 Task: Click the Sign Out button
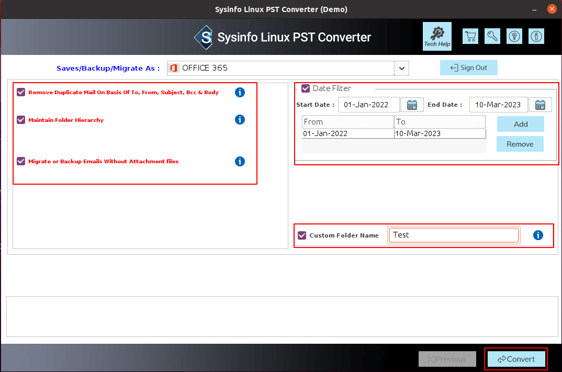[x=468, y=67]
